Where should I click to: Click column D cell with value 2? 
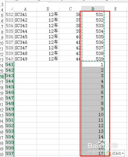point(93,70)
